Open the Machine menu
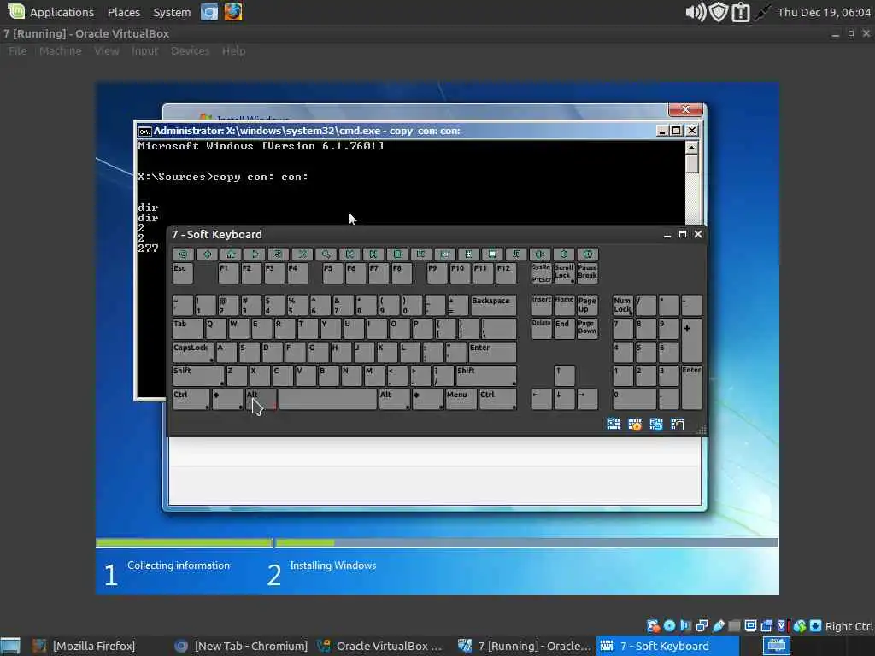Image resolution: width=875 pixels, height=656 pixels. click(61, 50)
